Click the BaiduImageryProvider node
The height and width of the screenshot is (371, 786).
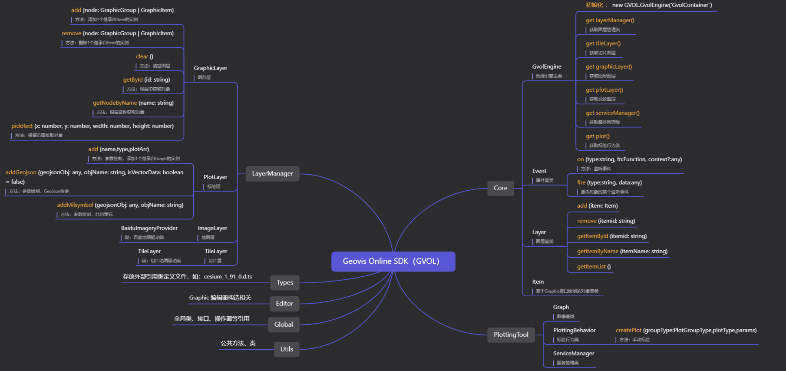tap(149, 232)
